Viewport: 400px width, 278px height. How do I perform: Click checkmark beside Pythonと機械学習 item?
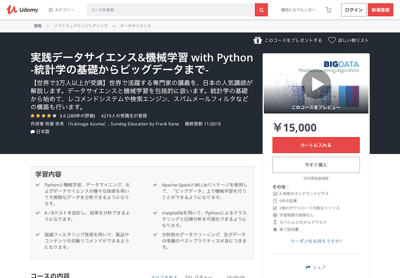tap(38, 185)
